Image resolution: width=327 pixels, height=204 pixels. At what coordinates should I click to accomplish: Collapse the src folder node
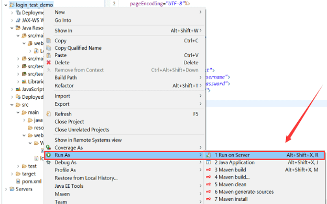[12, 105]
